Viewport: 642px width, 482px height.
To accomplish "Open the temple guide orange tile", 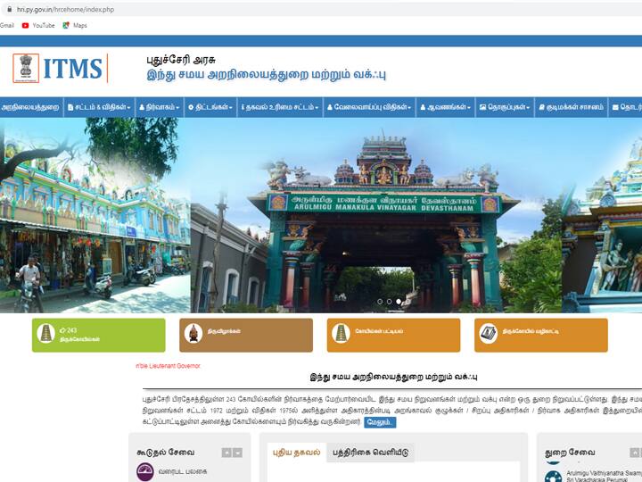I will pos(541,336).
